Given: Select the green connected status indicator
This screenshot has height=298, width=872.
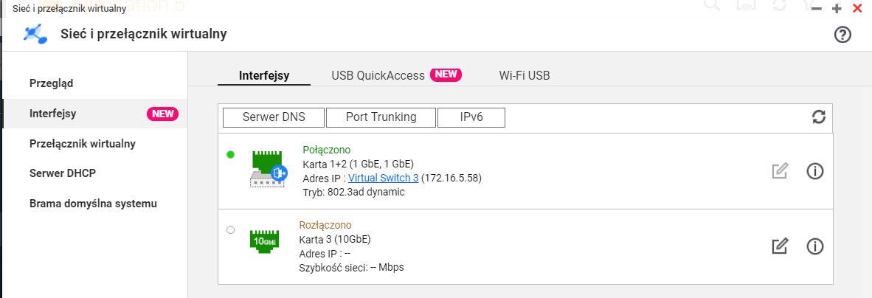Looking at the screenshot, I should coord(230,155).
